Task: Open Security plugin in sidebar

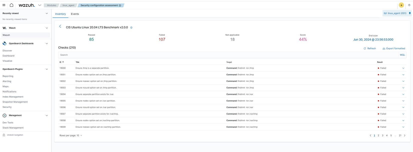Action: pos(7,107)
